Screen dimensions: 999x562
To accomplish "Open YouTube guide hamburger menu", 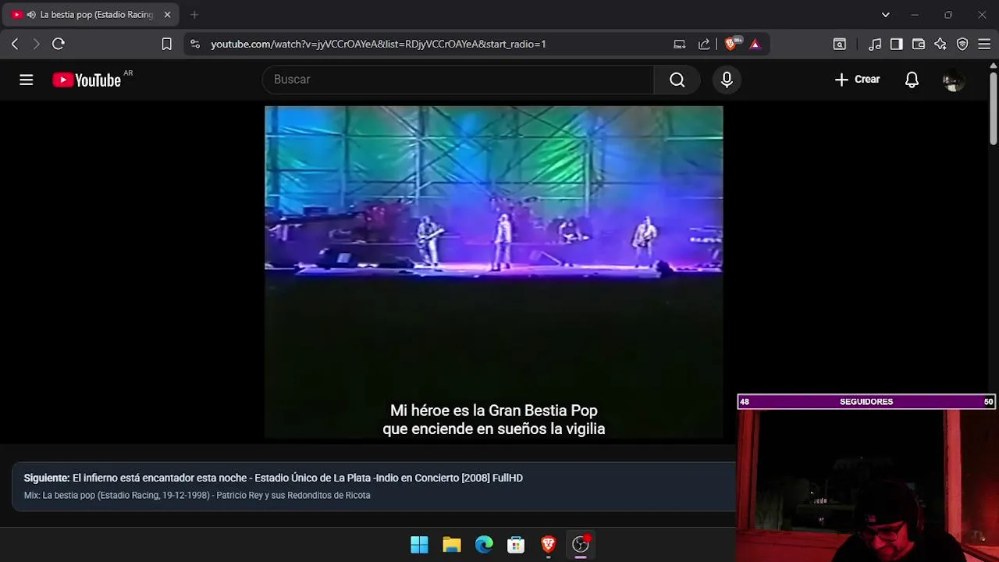I will [x=27, y=80].
